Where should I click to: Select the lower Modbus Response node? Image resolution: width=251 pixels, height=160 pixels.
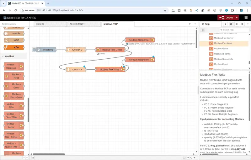140,60
